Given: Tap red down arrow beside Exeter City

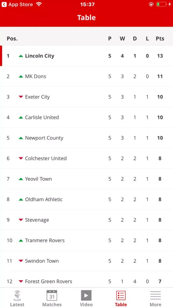Looking at the screenshot, I should pyautogui.click(x=21, y=97).
